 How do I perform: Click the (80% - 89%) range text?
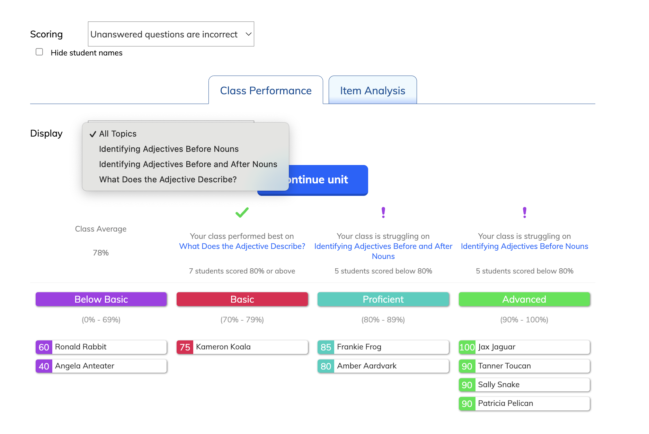[x=383, y=320]
